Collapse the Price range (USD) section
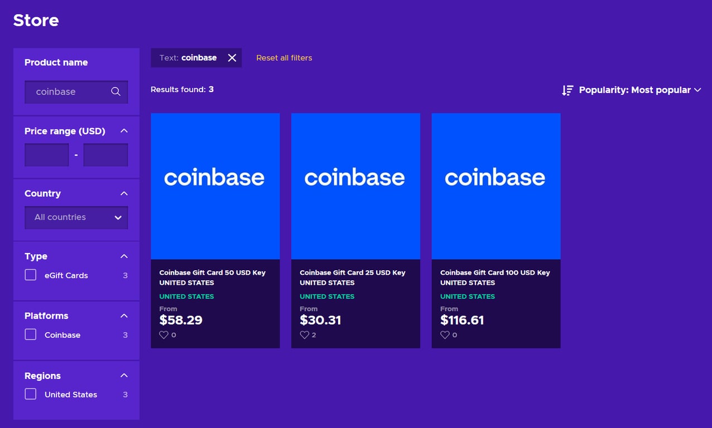This screenshot has width=712, height=428. tap(124, 131)
